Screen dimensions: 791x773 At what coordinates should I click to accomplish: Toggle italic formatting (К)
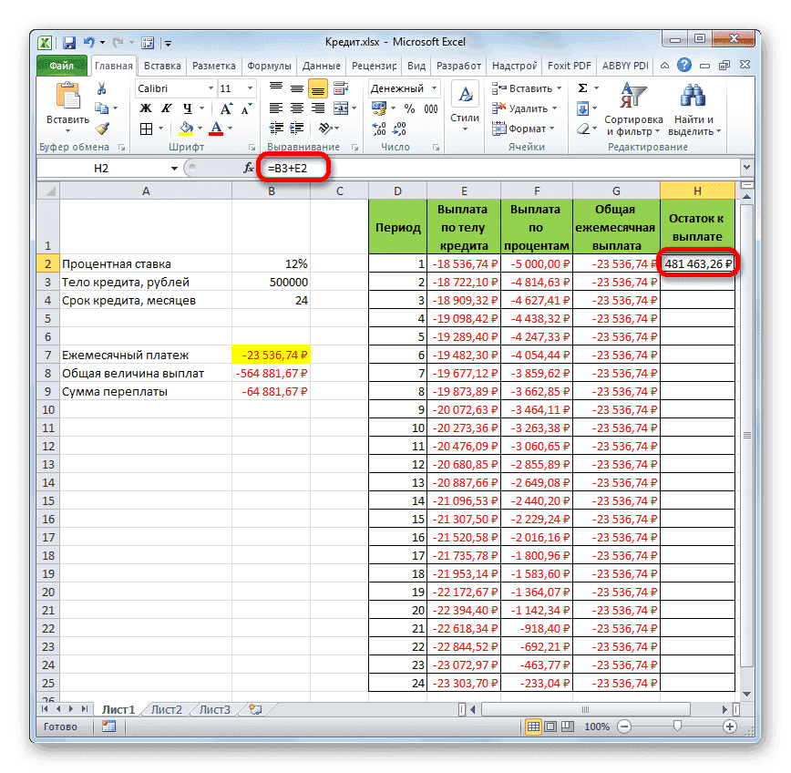(165, 108)
